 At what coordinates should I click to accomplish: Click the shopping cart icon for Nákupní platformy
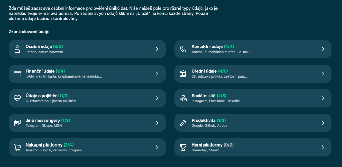pyautogui.click(x=17, y=148)
